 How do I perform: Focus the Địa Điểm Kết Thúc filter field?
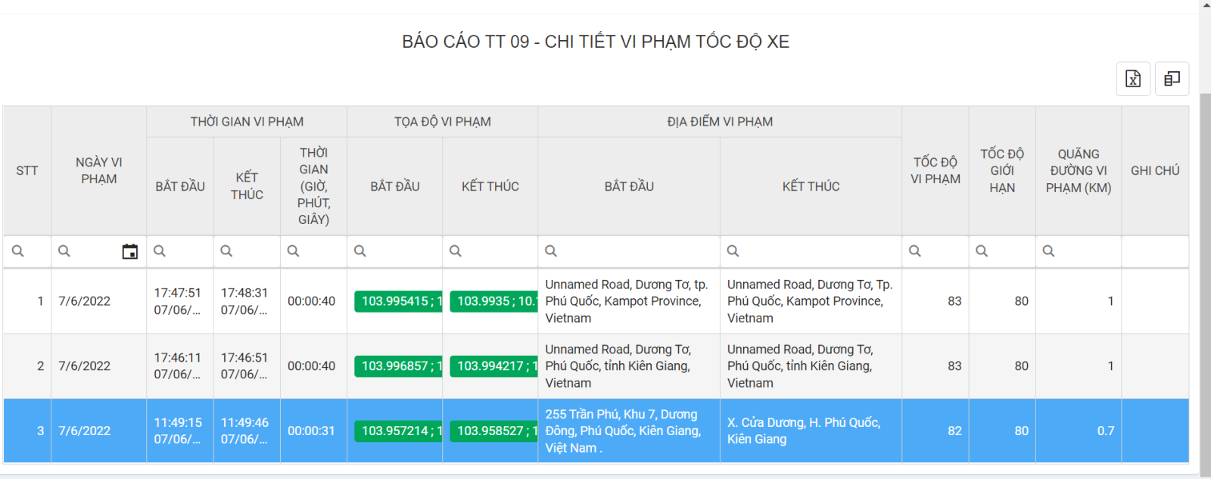[x=817, y=251]
